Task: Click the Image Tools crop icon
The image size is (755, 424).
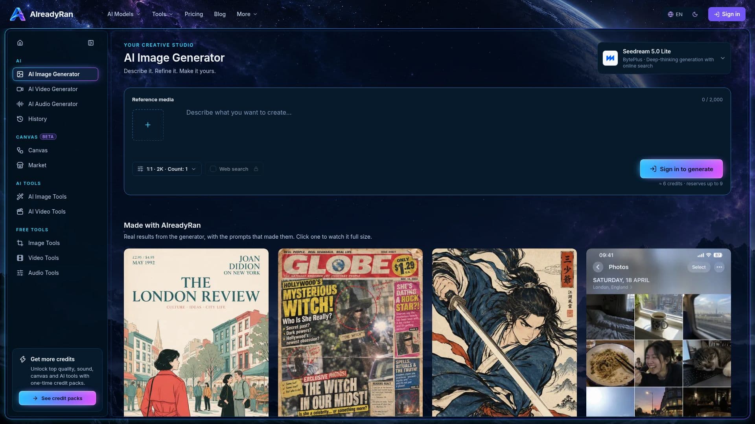Action: point(20,243)
